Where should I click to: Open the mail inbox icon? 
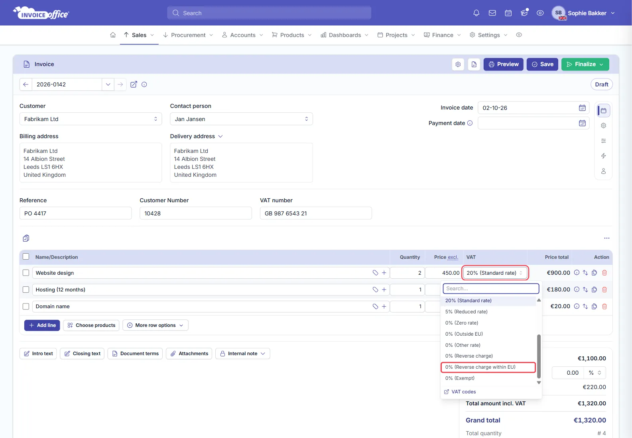[492, 13]
